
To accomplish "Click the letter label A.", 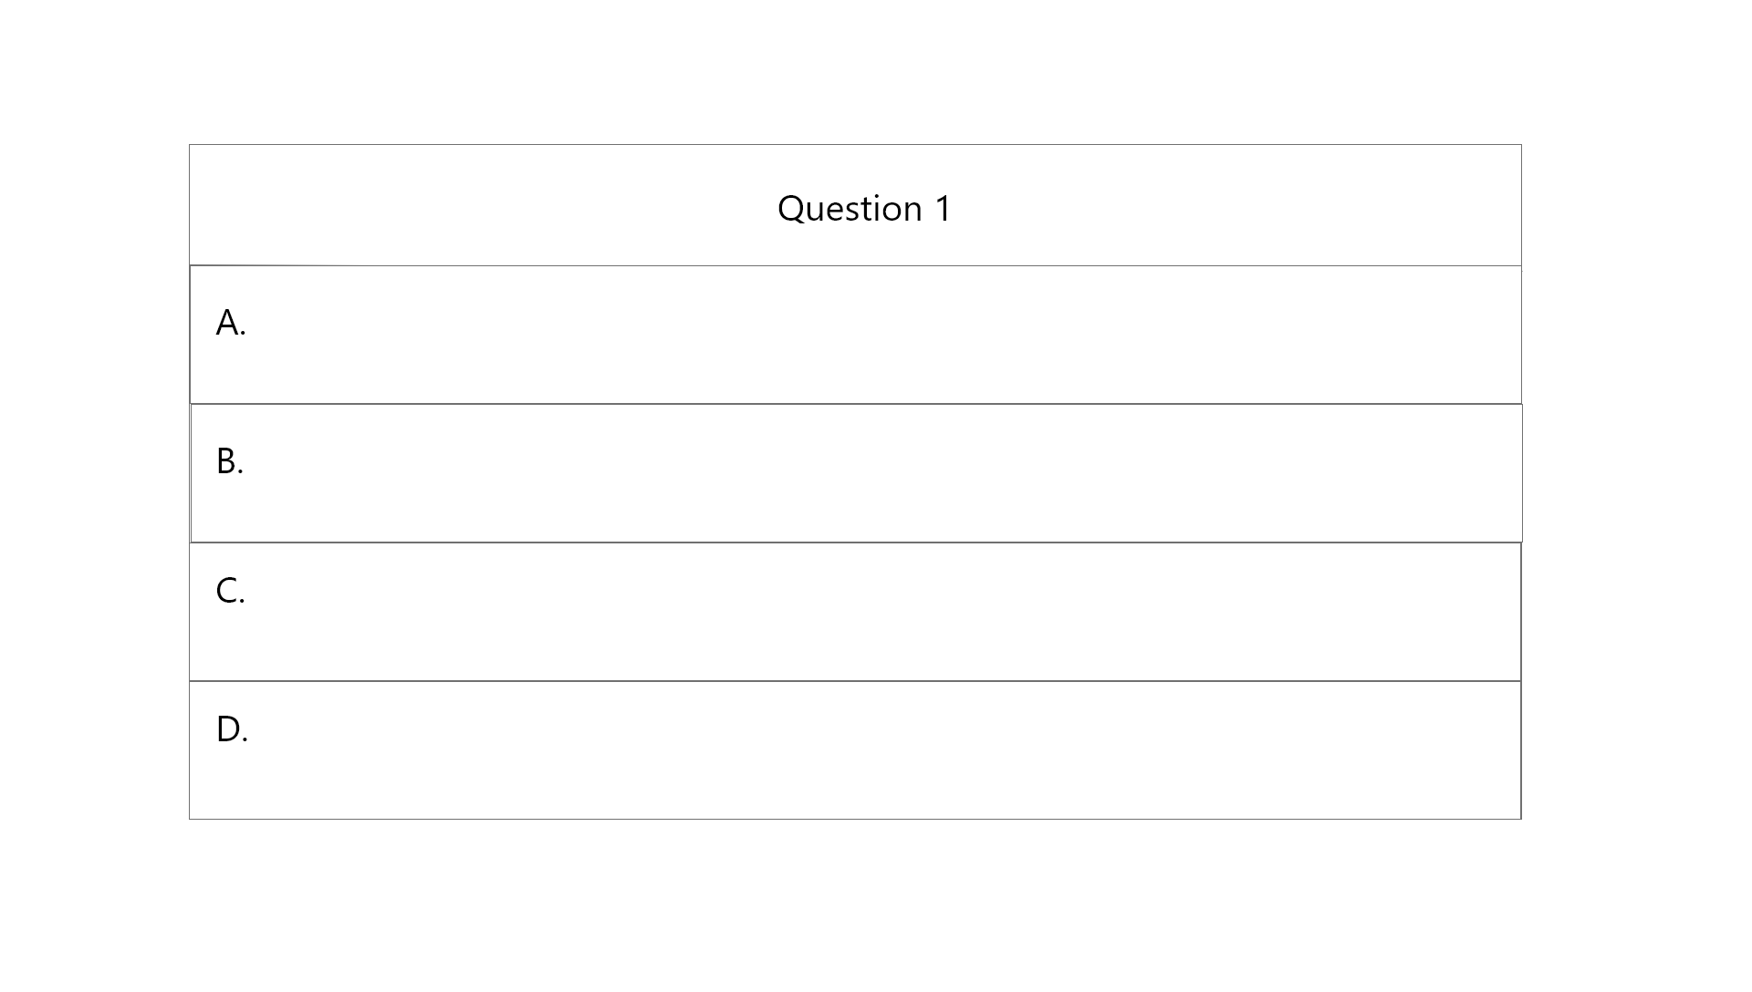I will click(x=231, y=323).
